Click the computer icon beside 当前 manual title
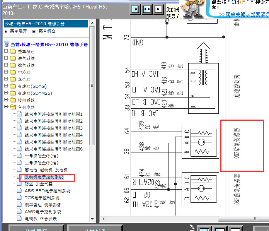This screenshot has width=269, height=231. [x=7, y=44]
